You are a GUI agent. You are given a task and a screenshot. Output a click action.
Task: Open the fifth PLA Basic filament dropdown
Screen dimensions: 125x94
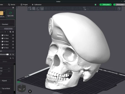[1, 48]
